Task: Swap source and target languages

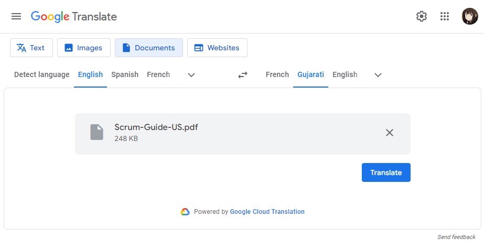Action: [243, 74]
